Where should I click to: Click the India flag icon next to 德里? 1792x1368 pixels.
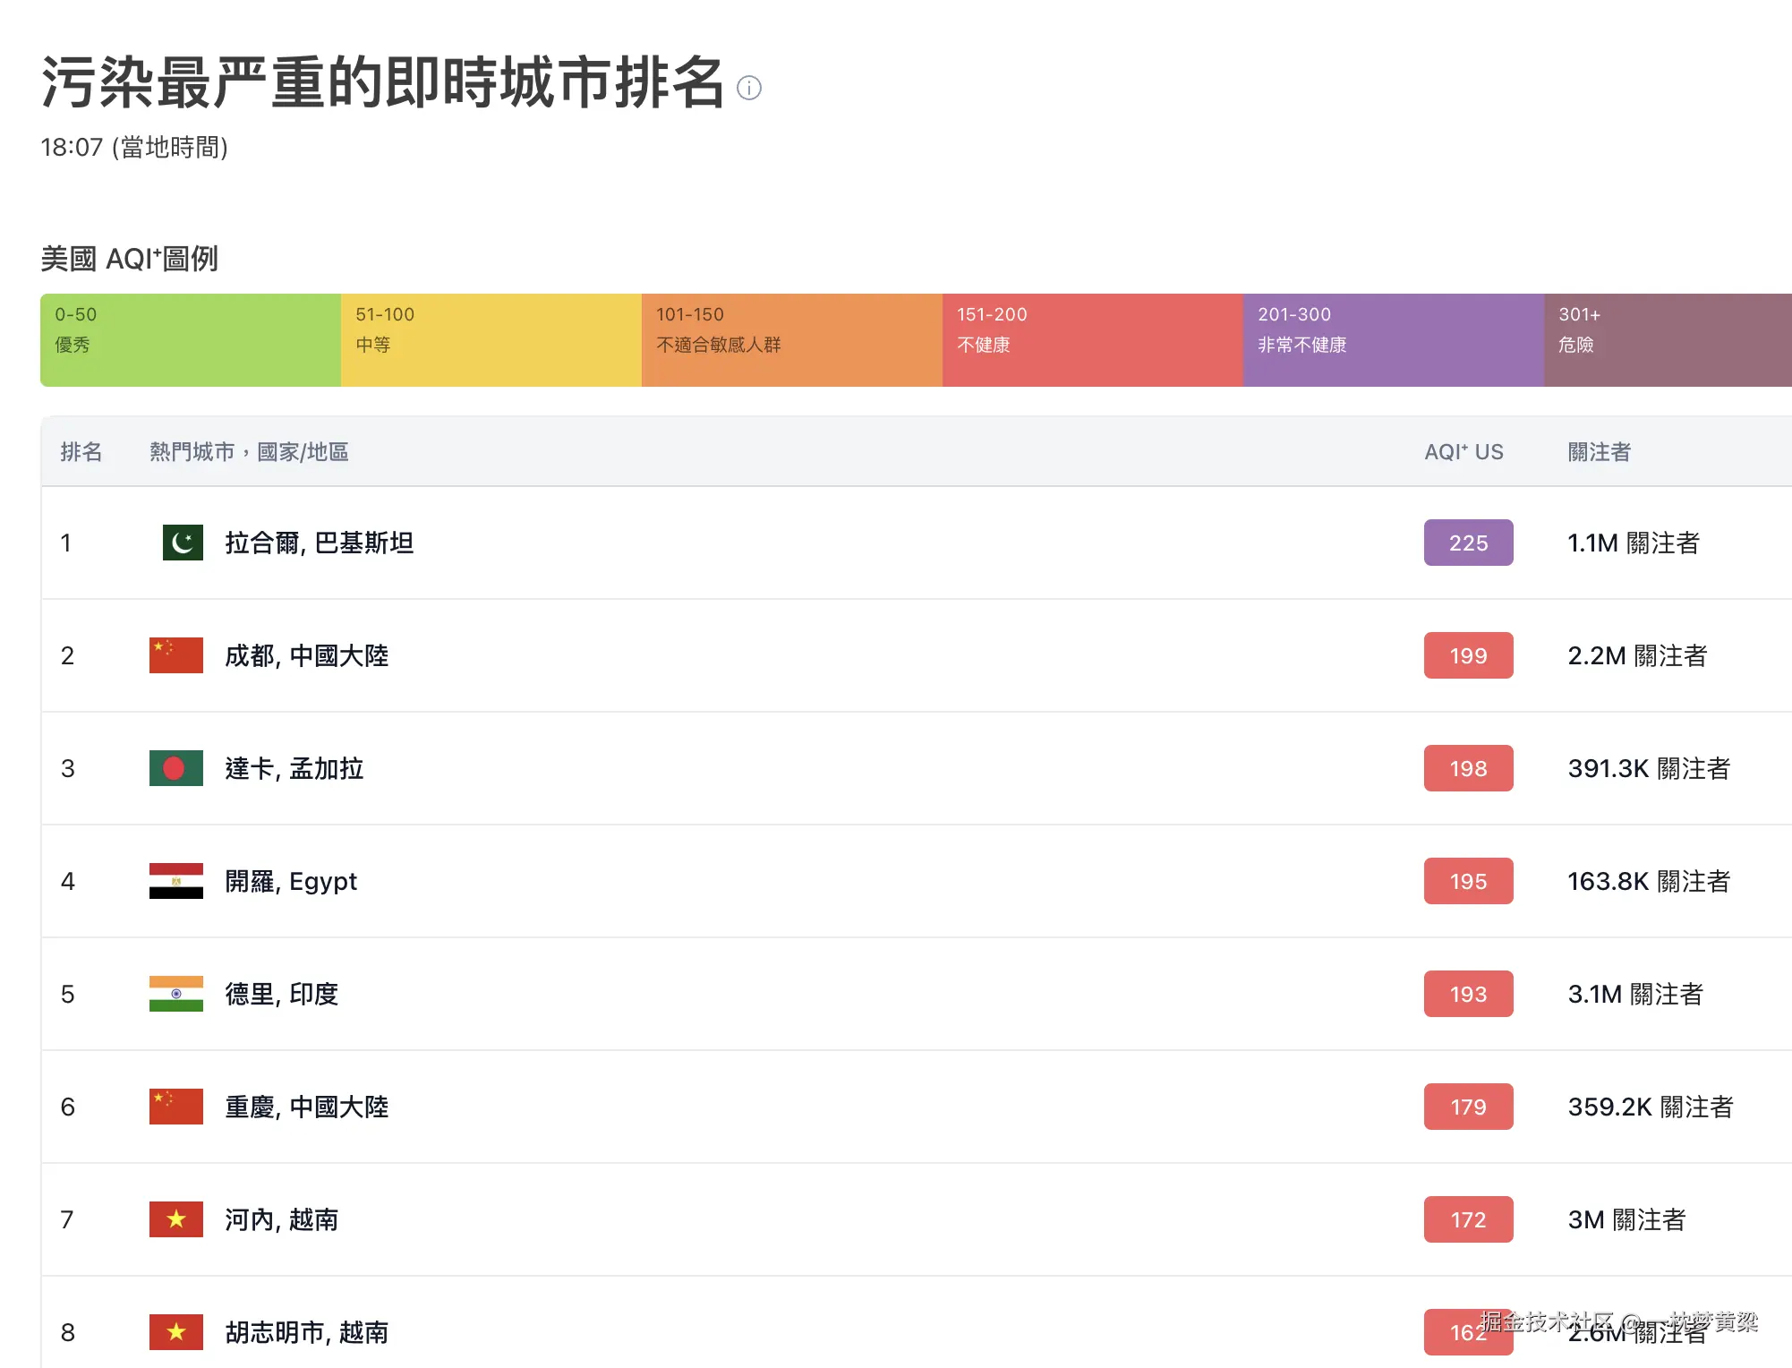pos(175,994)
